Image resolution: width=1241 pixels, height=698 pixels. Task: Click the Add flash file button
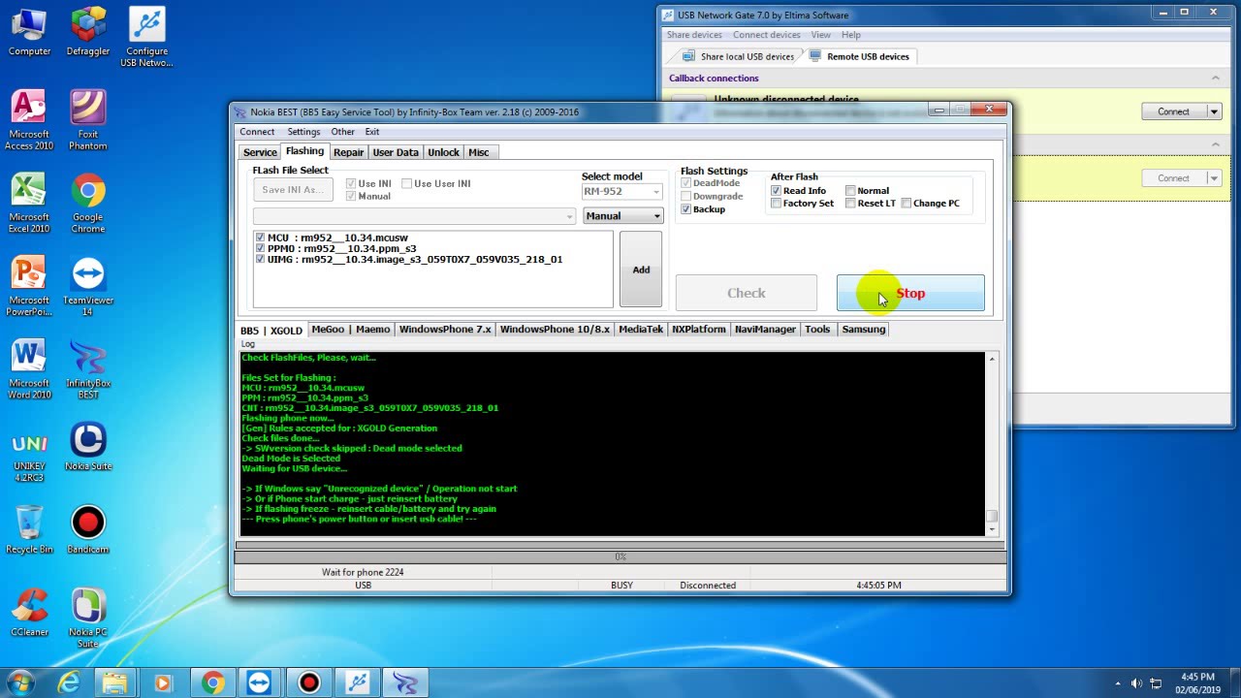[x=641, y=270]
